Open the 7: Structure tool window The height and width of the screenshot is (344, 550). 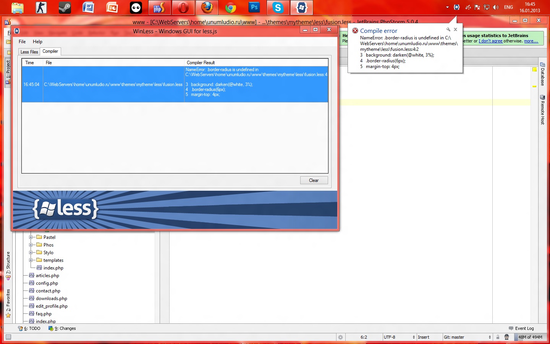tap(8, 265)
